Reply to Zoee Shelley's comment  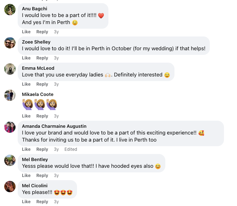42,58
